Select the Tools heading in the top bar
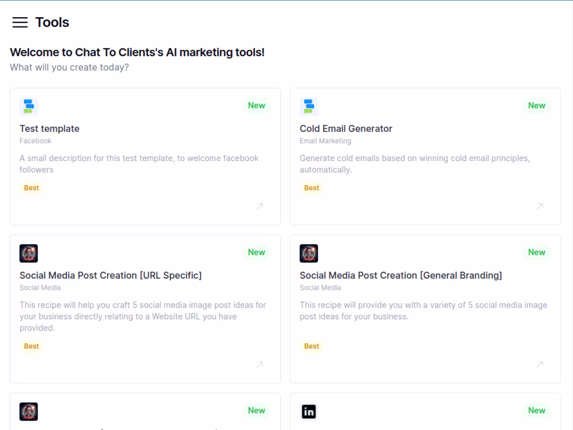The image size is (573, 430). 52,22
